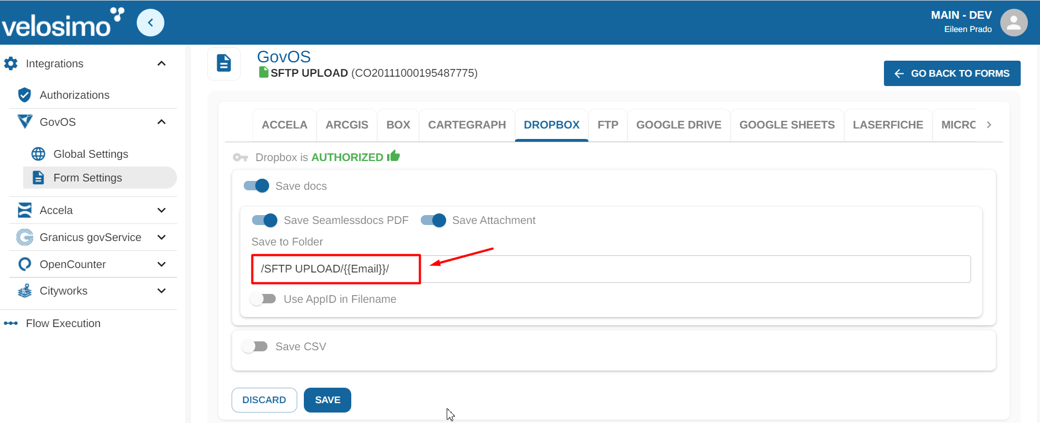Viewport: 1040px width, 423px height.
Task: Click the Save to Folder label
Action: [x=287, y=242]
